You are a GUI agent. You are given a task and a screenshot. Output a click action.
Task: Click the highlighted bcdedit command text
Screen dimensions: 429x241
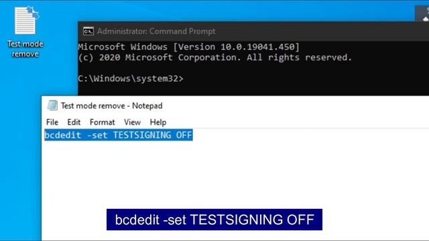[x=119, y=135]
